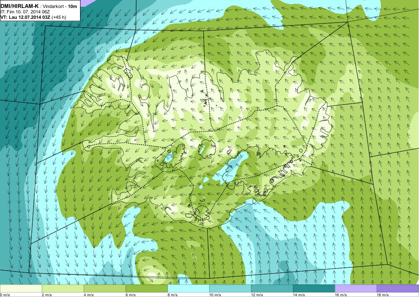Click the 2–4 m/s light green legend swatch
The height and width of the screenshot is (297, 419).
click(x=63, y=289)
